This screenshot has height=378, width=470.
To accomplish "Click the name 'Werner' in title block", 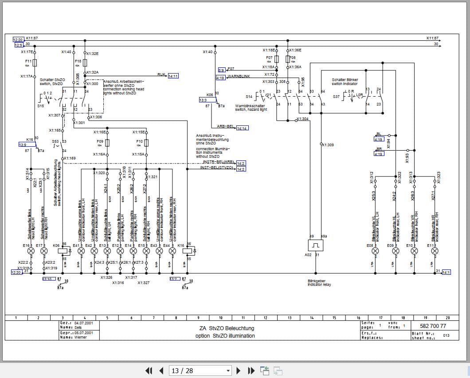I will (81, 337).
